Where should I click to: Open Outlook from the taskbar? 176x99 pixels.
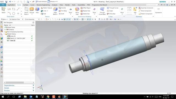[x=31, y=97]
